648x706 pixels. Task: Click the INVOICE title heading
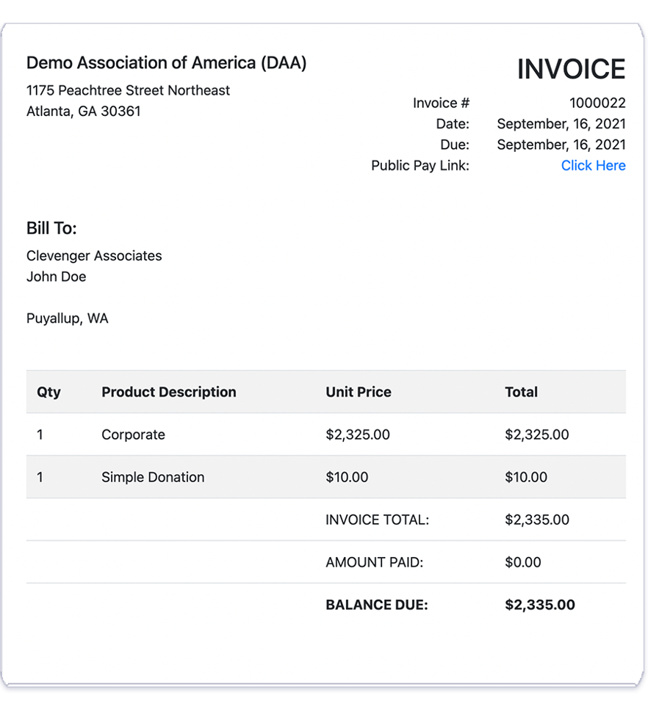pos(572,68)
